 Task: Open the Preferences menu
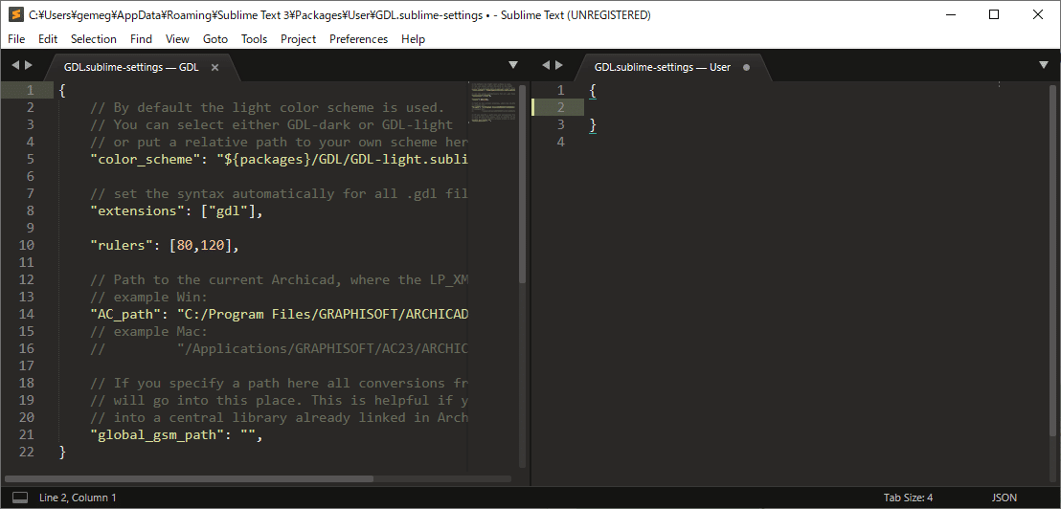359,39
